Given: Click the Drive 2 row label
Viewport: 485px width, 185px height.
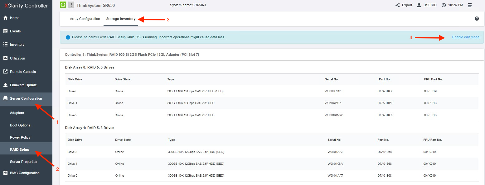Looking at the screenshot, I should tap(72, 115).
